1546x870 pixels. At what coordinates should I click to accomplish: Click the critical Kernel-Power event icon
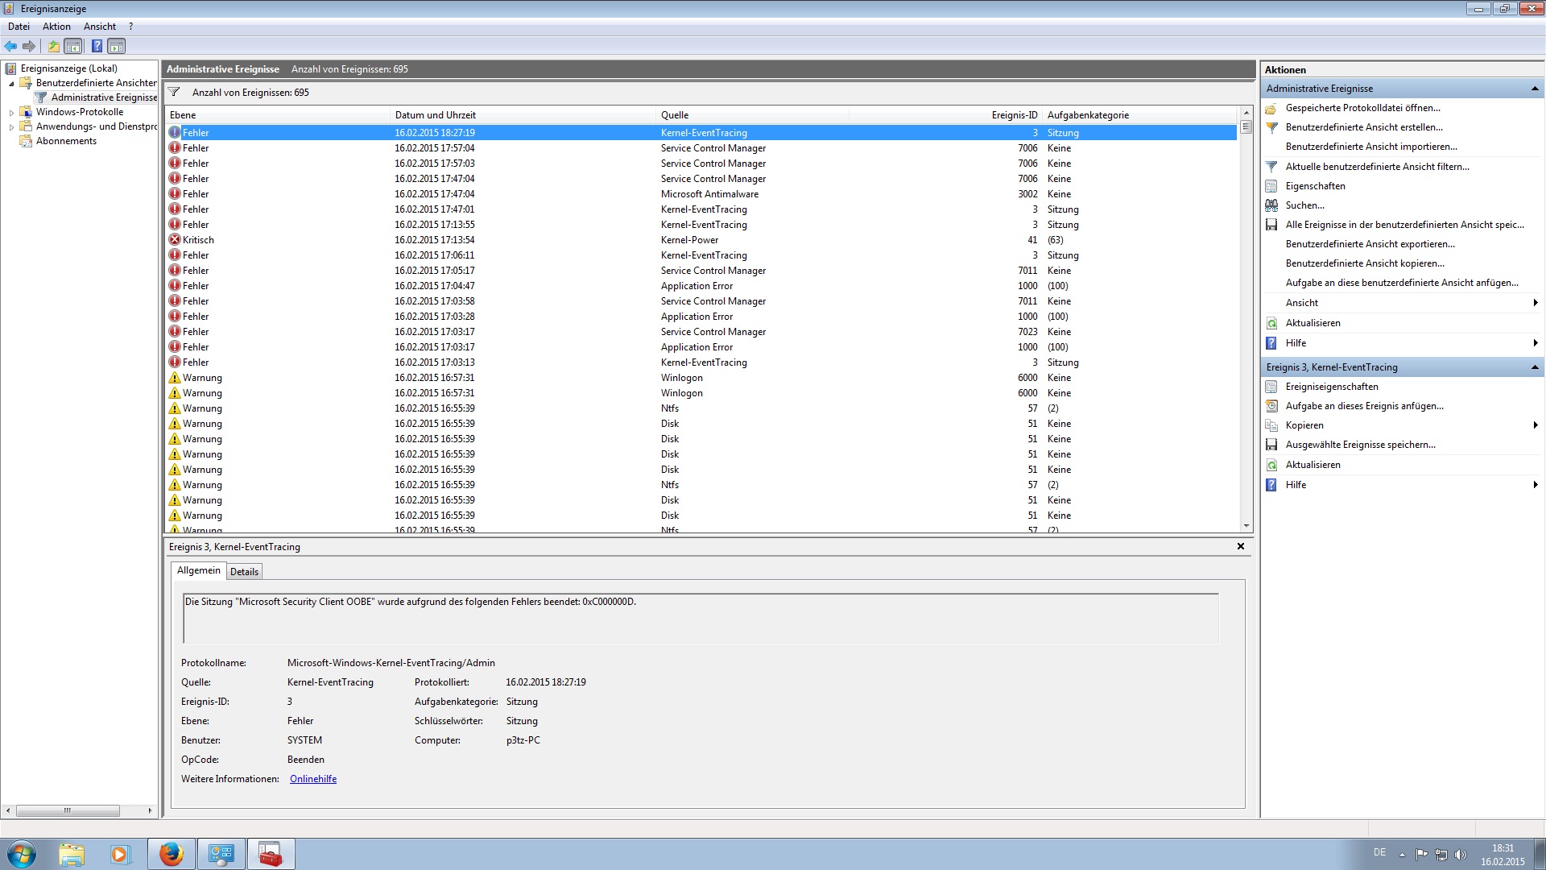pos(175,240)
